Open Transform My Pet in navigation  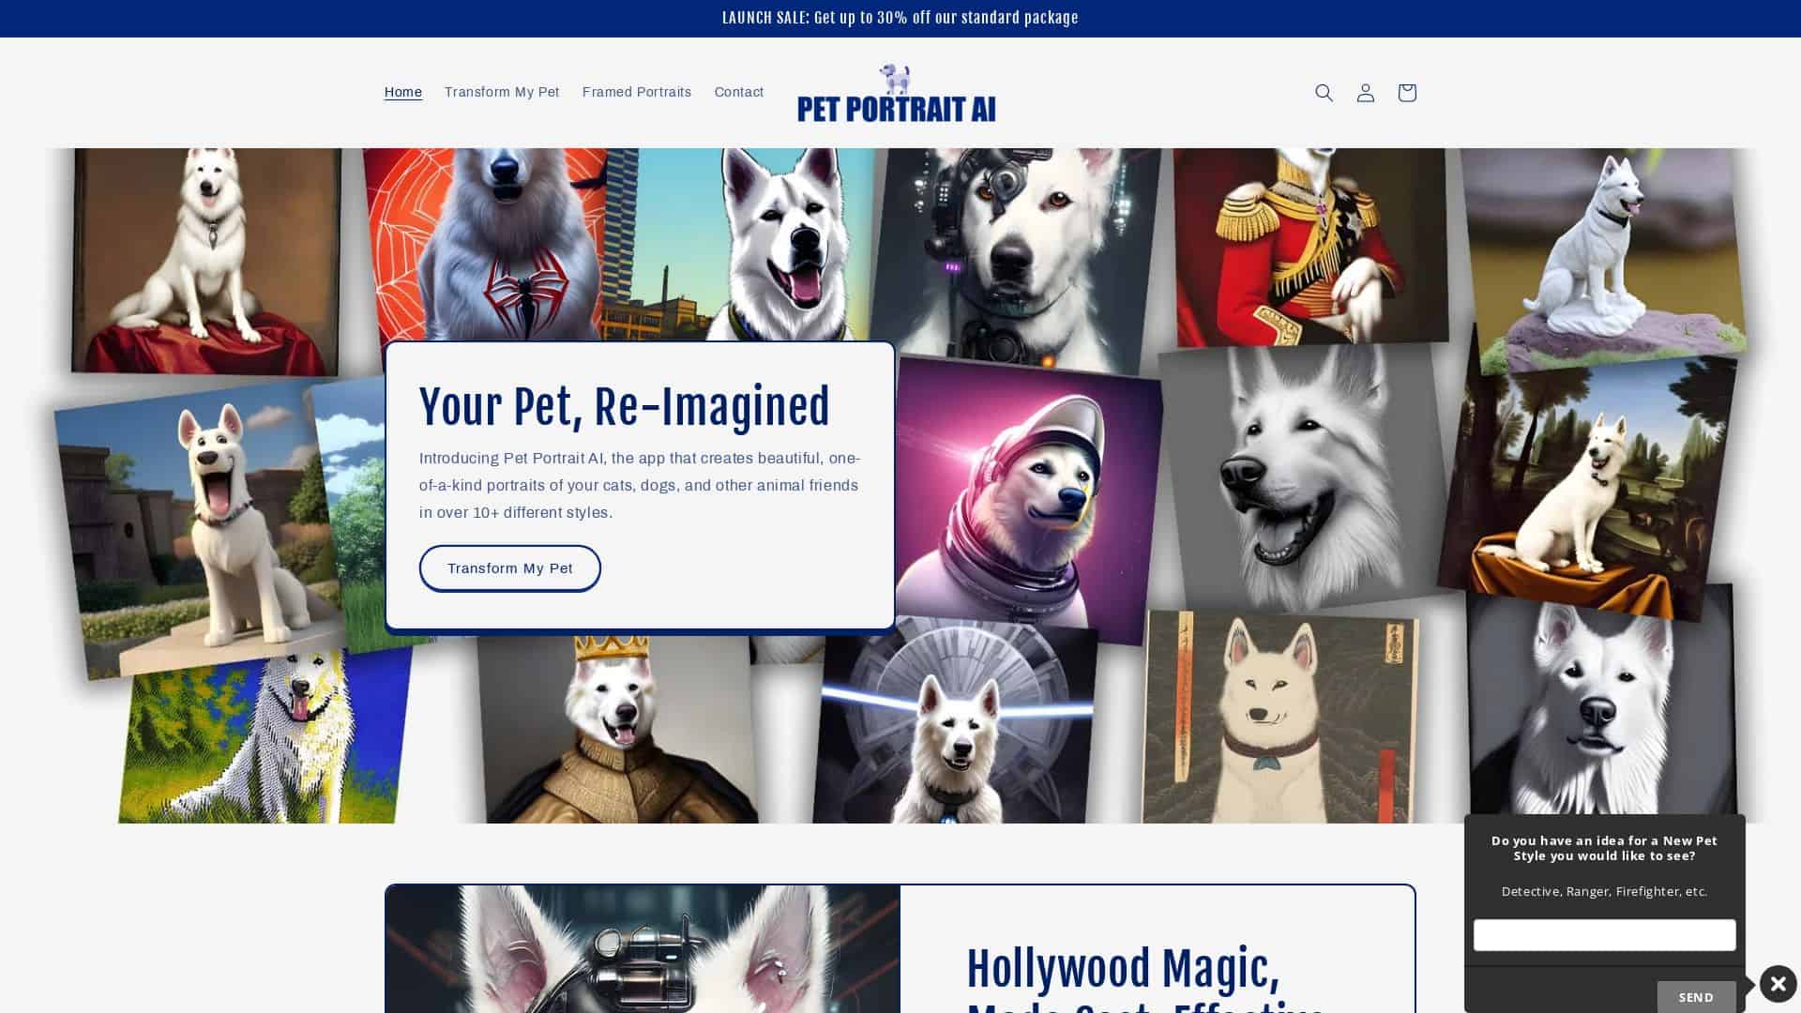(x=502, y=92)
